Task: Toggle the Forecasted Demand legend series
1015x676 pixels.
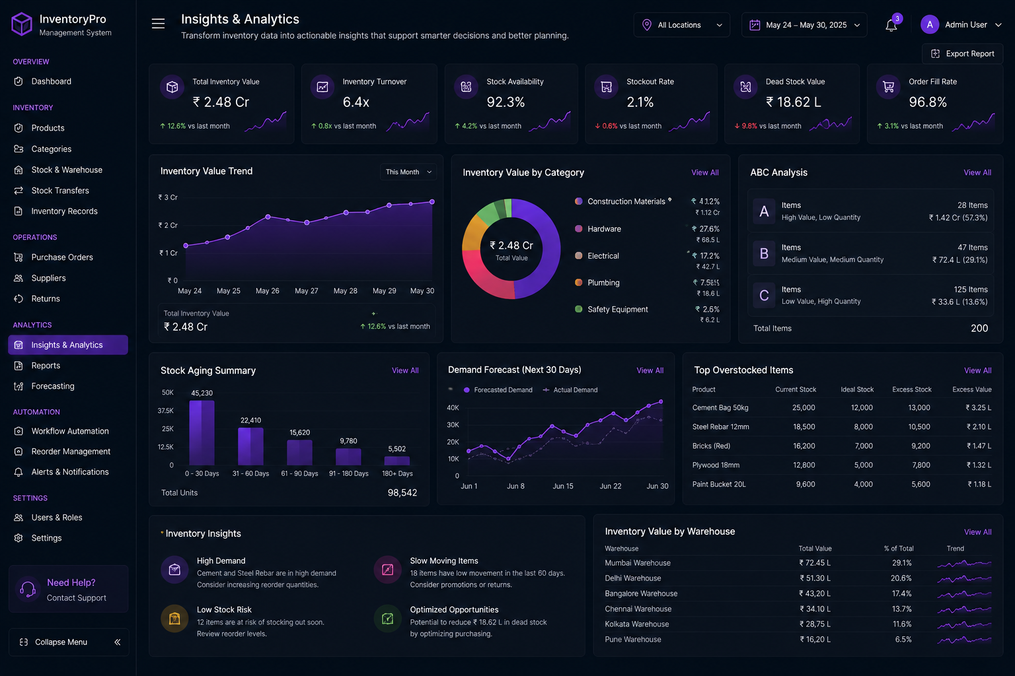Action: point(498,390)
